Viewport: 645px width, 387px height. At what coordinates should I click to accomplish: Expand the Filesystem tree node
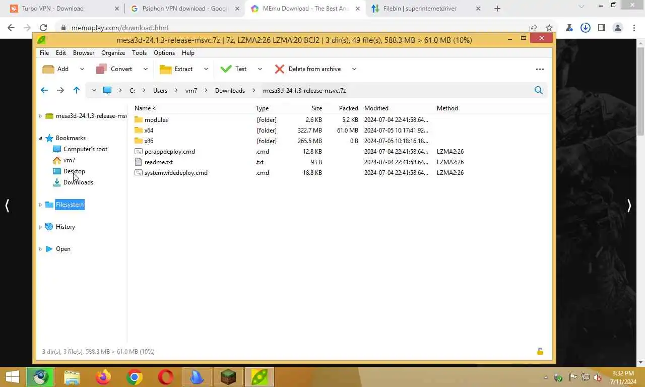coord(40,205)
